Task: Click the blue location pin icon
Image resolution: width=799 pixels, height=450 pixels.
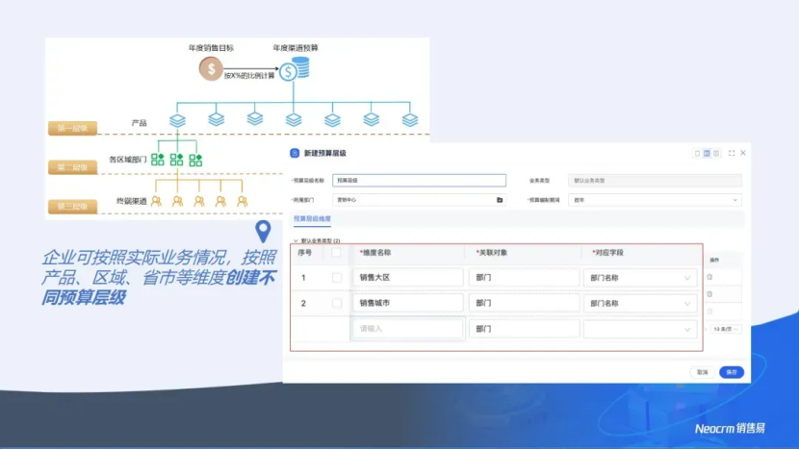Action: pyautogui.click(x=262, y=232)
